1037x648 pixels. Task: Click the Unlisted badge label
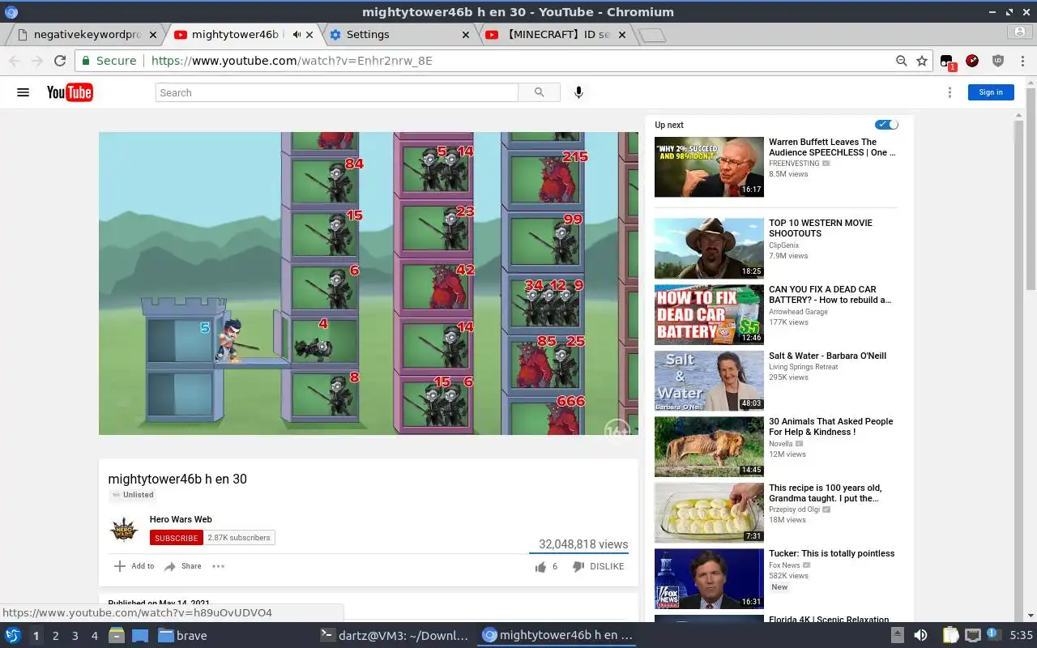click(x=133, y=495)
